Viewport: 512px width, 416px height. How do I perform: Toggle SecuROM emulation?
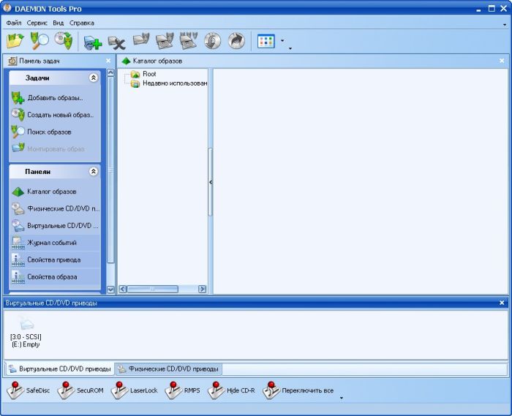coord(80,390)
